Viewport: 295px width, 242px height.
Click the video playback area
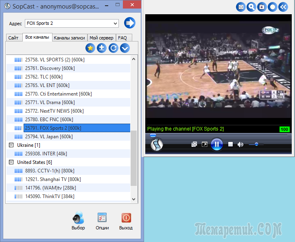tap(219, 70)
